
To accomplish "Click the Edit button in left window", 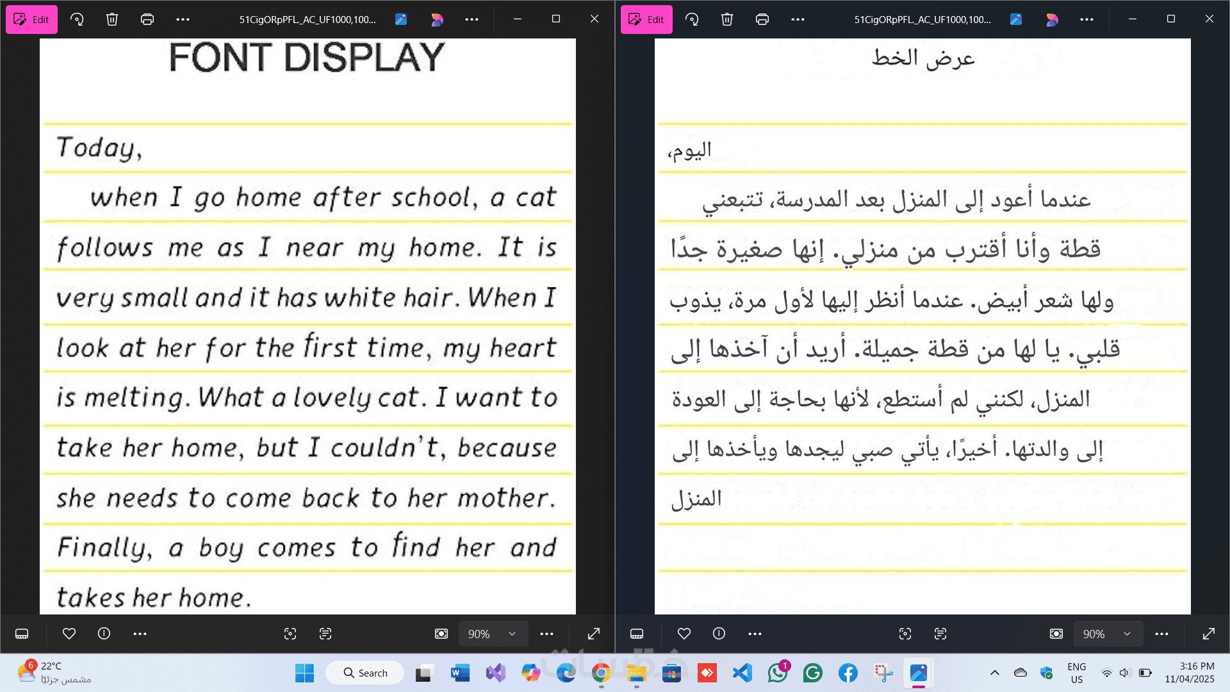I will [x=31, y=19].
